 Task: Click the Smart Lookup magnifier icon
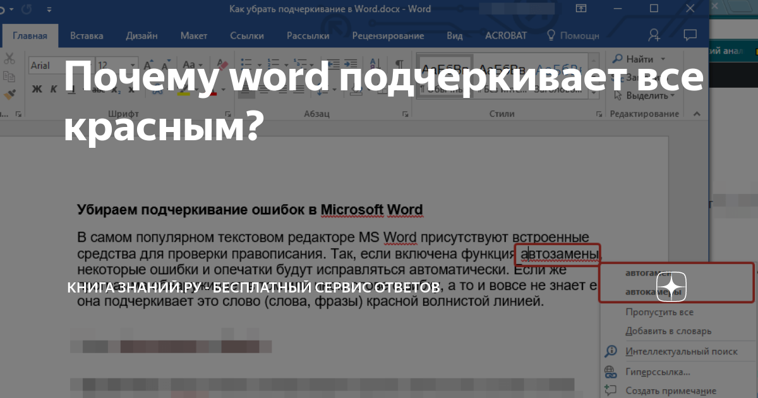pyautogui.click(x=611, y=351)
